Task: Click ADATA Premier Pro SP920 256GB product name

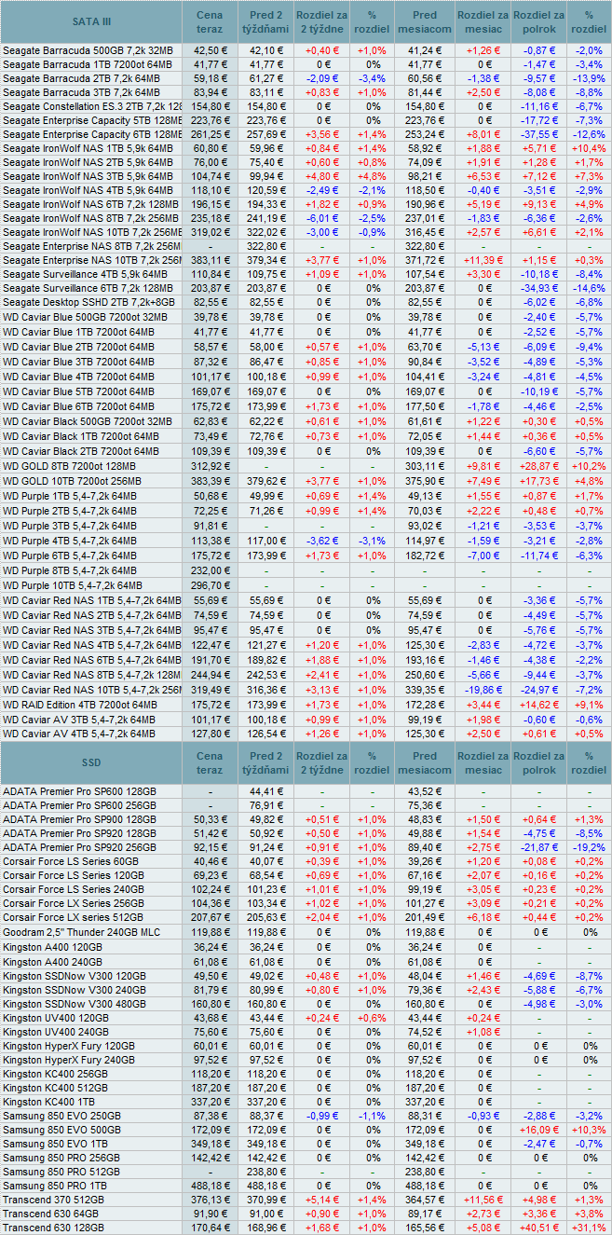Action: point(79,847)
